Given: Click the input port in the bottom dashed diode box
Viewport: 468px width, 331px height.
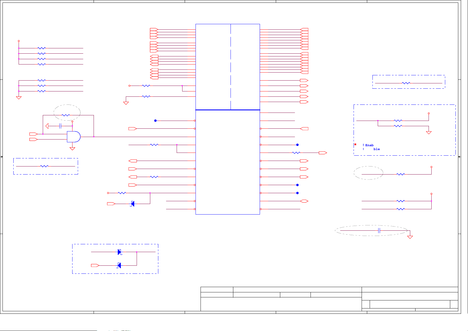Looking at the screenshot, I should point(95,265).
